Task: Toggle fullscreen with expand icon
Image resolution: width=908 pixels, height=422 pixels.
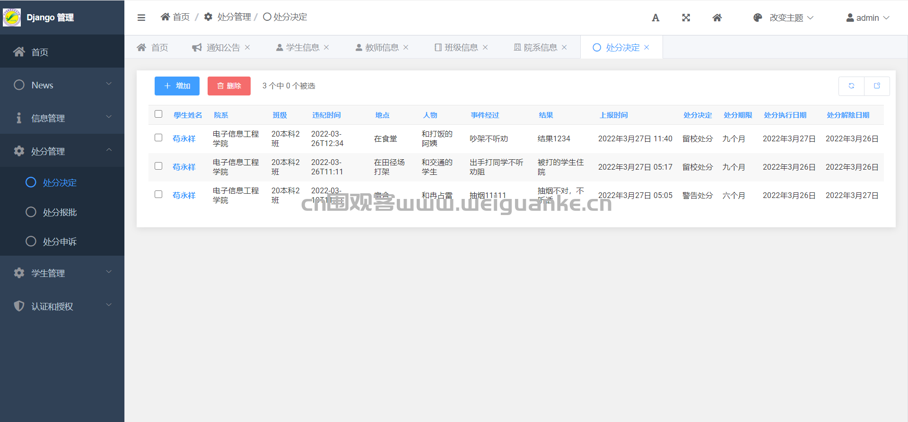Action: [686, 18]
